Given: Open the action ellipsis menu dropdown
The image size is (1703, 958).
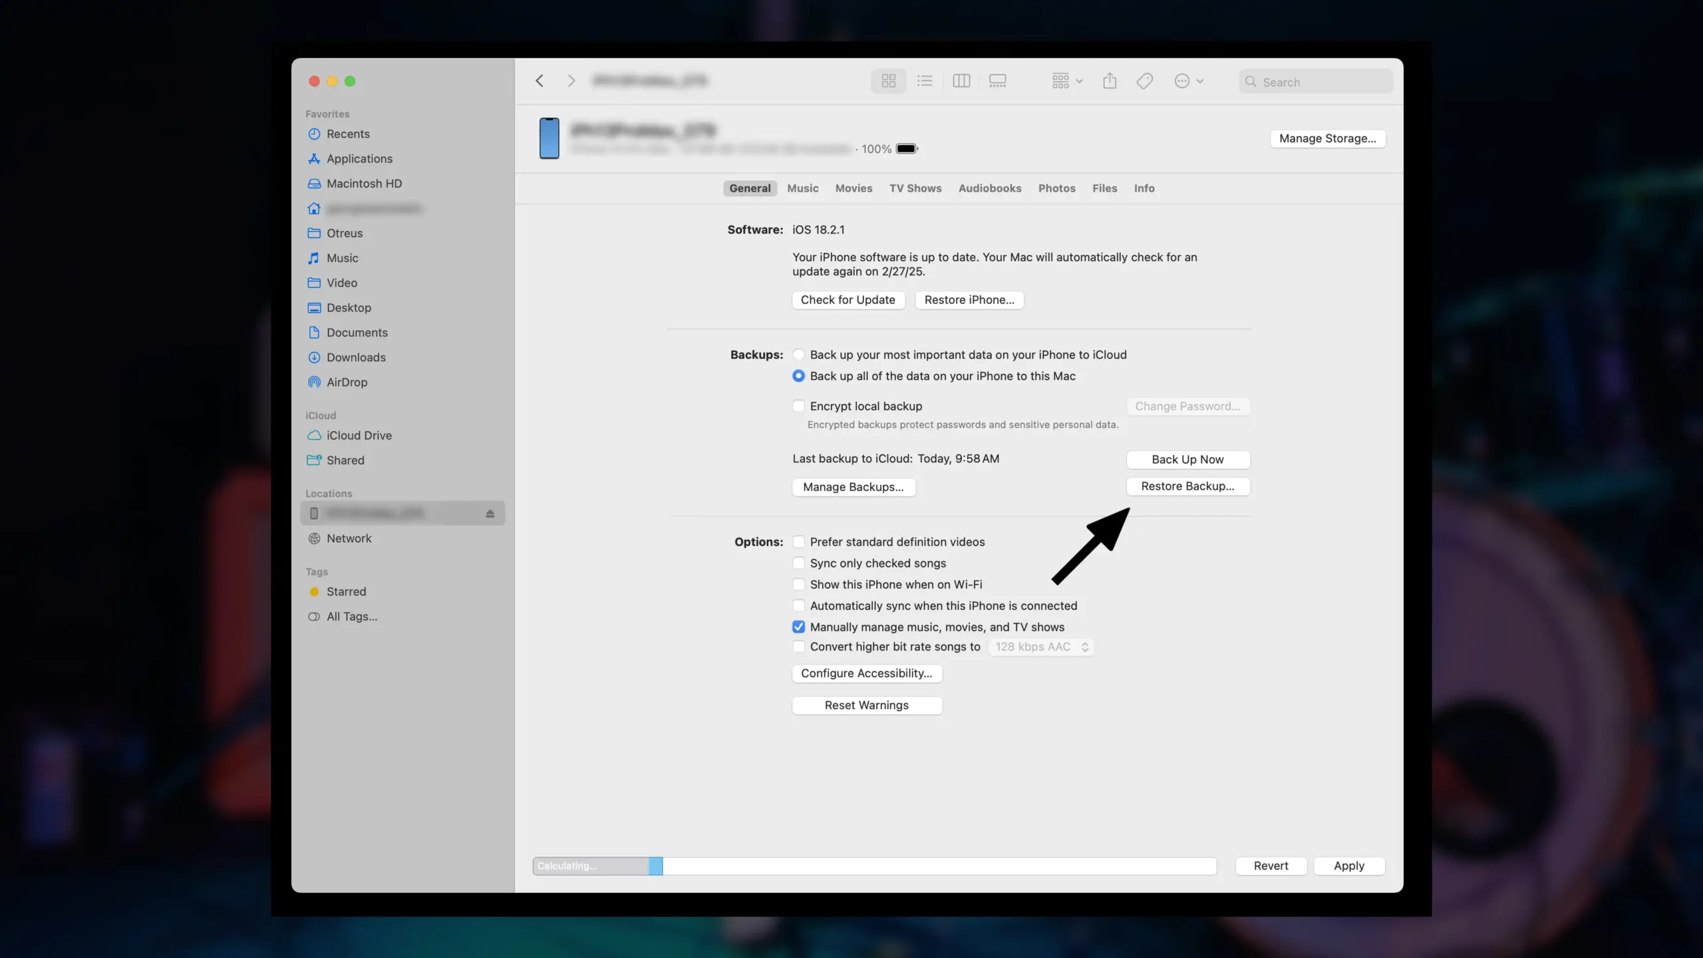Looking at the screenshot, I should pos(1189,81).
